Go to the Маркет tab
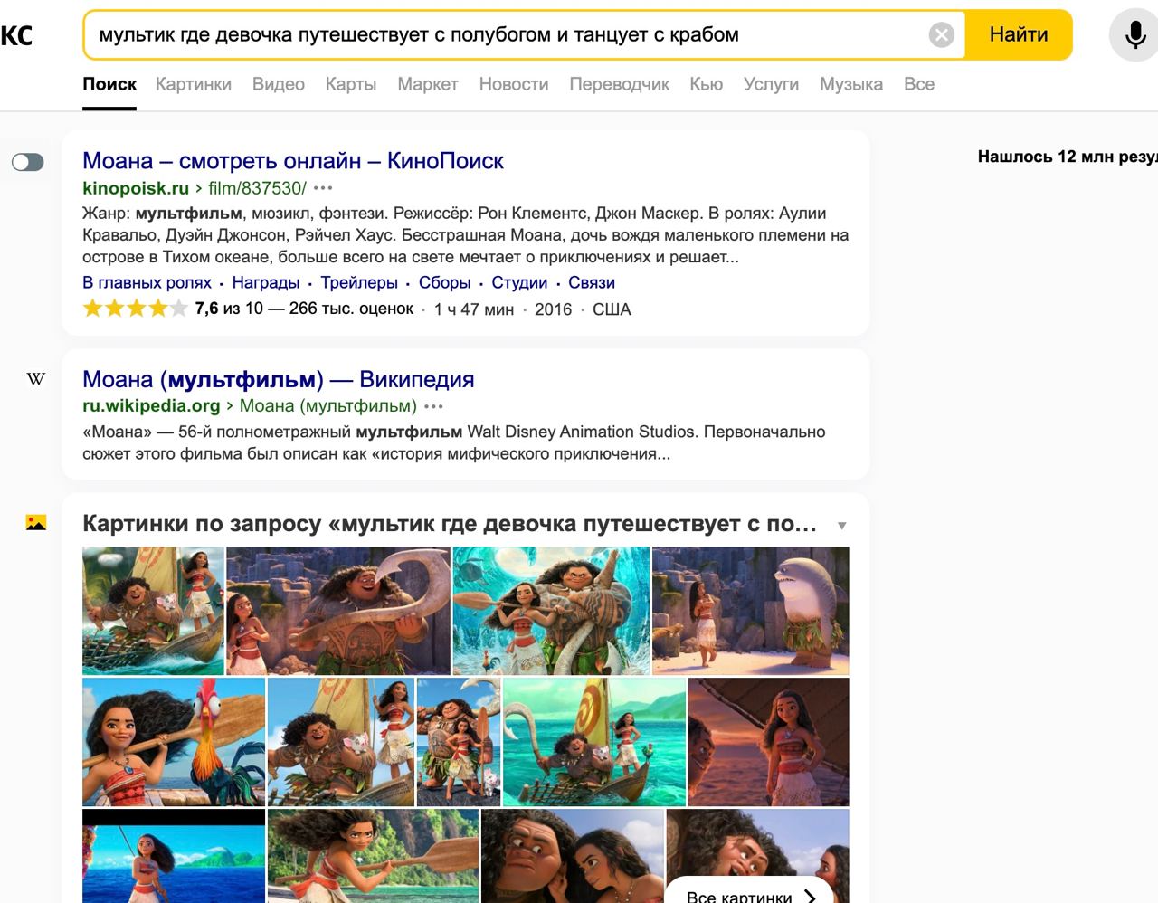1158x903 pixels. point(428,84)
